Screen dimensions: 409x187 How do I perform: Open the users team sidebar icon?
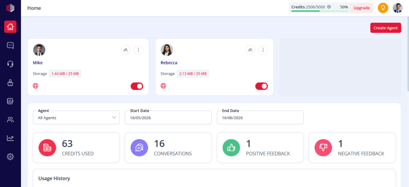[x=10, y=120]
